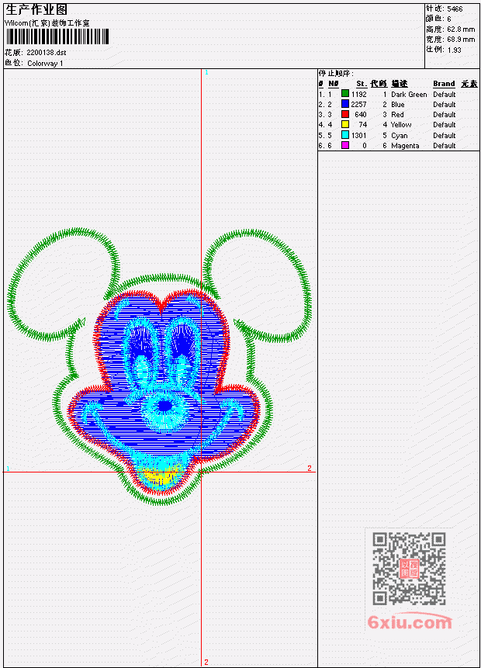
Task: Click Default brand in Dark Green row
Action: click(445, 94)
